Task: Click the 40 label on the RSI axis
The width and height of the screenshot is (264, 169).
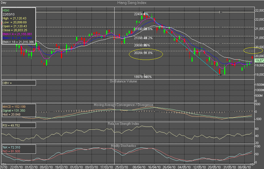Action: pyautogui.click(x=257, y=136)
